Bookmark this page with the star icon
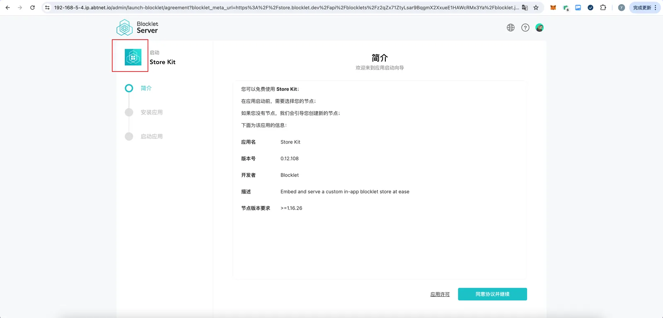Viewport: 663px width, 318px height. [536, 7]
